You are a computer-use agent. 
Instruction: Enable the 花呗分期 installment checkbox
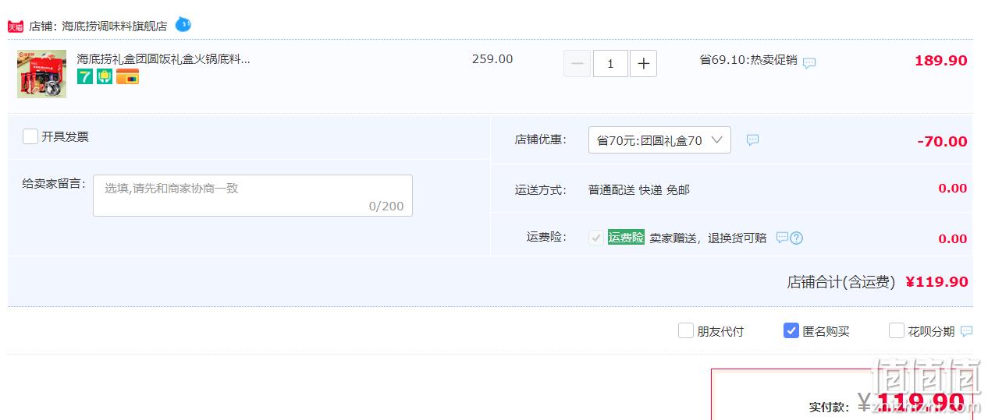(x=897, y=330)
